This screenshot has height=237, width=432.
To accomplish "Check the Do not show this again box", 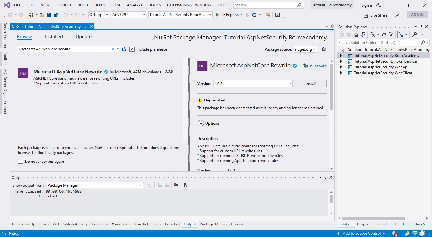I will 21,161.
